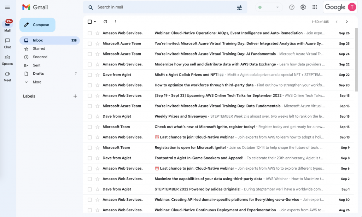Open the select dropdown arrow next to checkbox
Screen dimensions: 362x217
[x=95, y=22]
